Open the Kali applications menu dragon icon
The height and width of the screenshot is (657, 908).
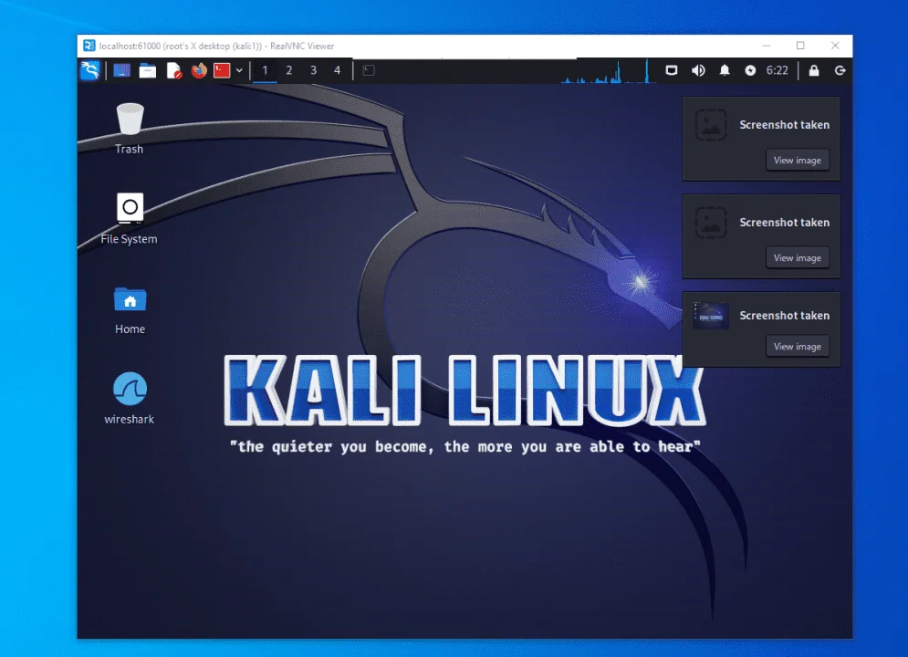point(90,70)
